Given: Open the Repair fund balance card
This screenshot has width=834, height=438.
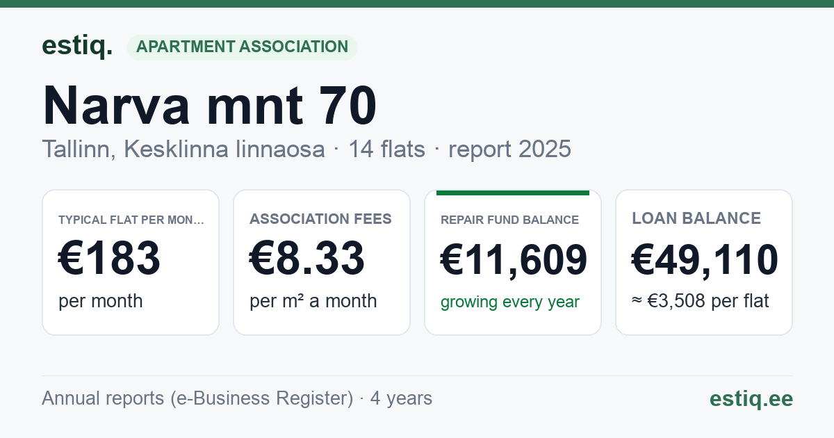Looking at the screenshot, I should tap(513, 262).
